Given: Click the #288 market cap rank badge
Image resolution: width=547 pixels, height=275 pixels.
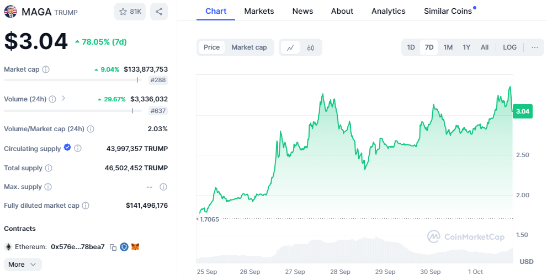Looking at the screenshot, I should pos(158,80).
